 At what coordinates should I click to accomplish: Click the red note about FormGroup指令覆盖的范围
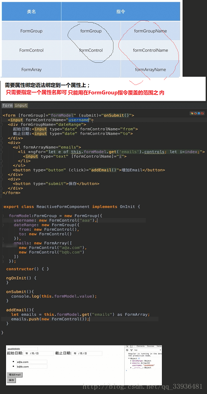click(85, 93)
